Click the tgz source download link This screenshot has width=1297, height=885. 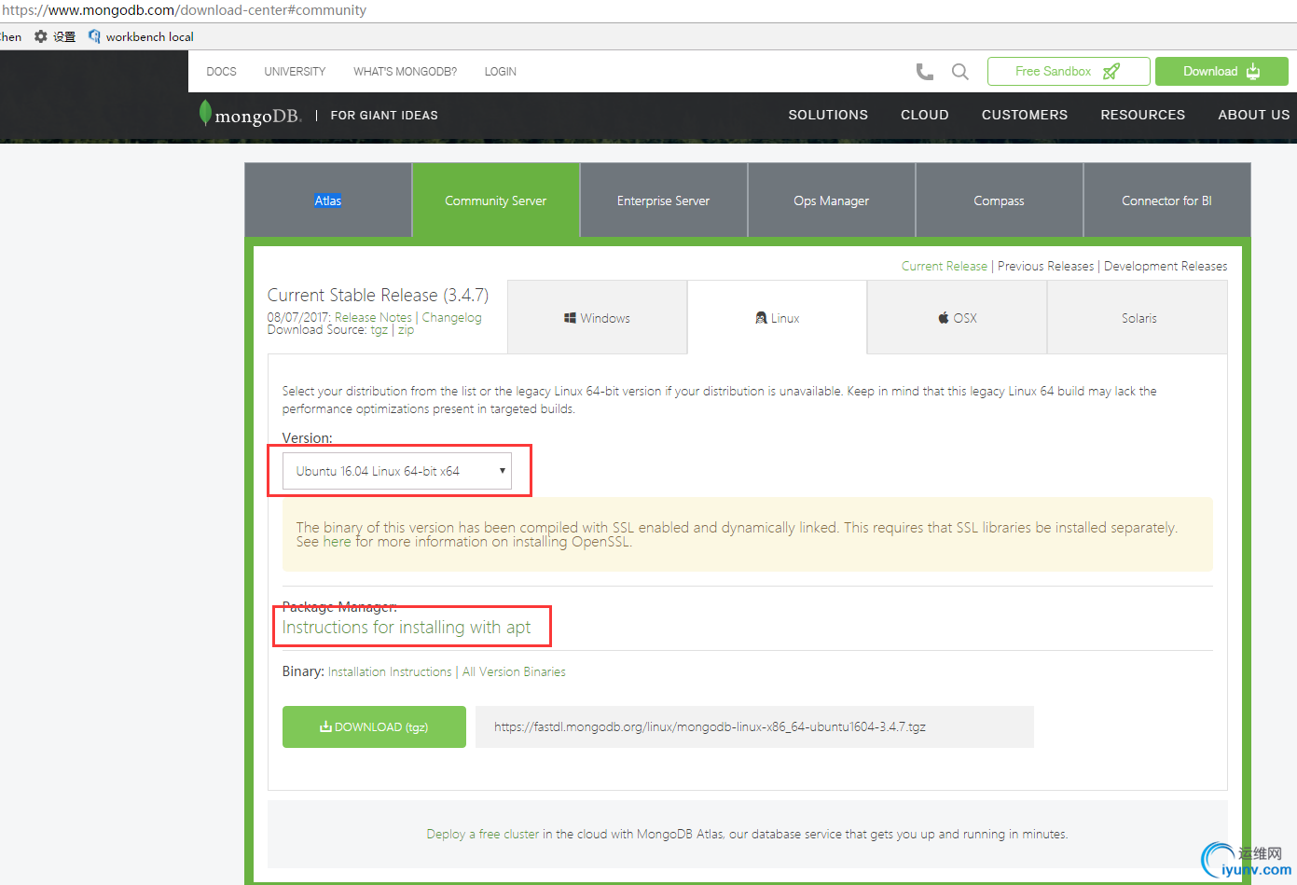(x=379, y=330)
